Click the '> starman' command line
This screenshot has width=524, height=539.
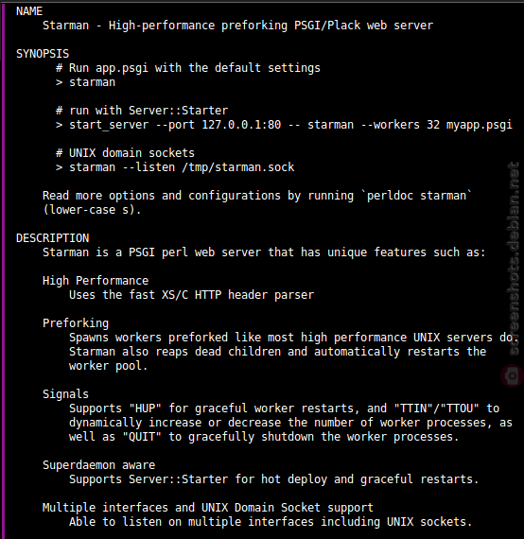click(86, 82)
